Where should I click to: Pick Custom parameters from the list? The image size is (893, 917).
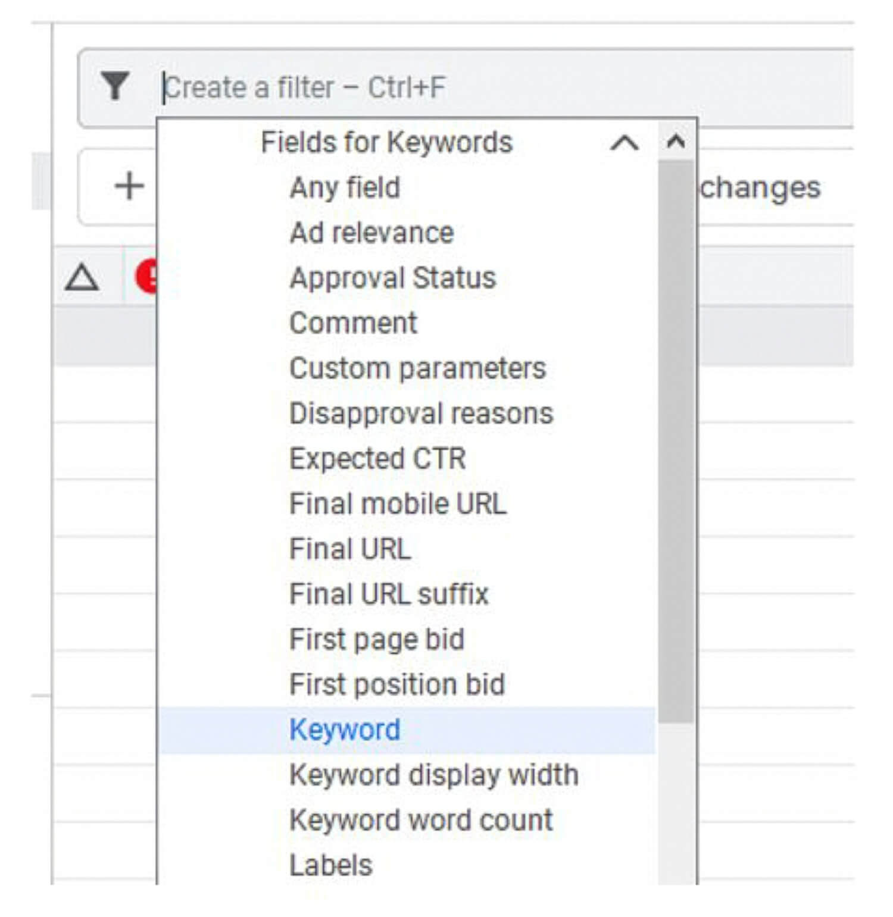click(417, 368)
